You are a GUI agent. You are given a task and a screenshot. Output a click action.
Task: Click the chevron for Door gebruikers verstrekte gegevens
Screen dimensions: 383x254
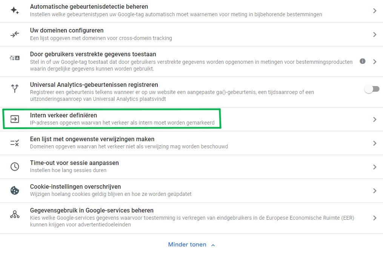375,61
